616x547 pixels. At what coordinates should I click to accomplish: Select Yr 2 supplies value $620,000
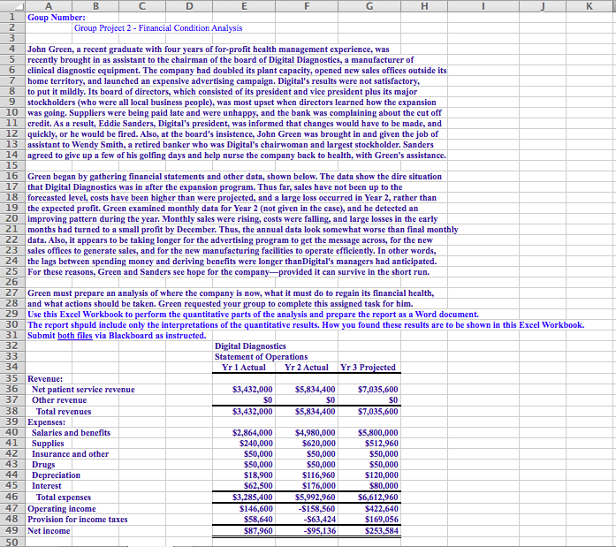pos(319,444)
